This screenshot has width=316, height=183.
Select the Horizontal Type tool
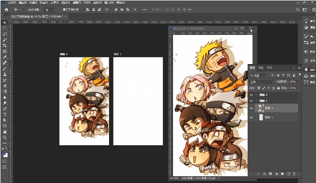click(x=5, y=115)
